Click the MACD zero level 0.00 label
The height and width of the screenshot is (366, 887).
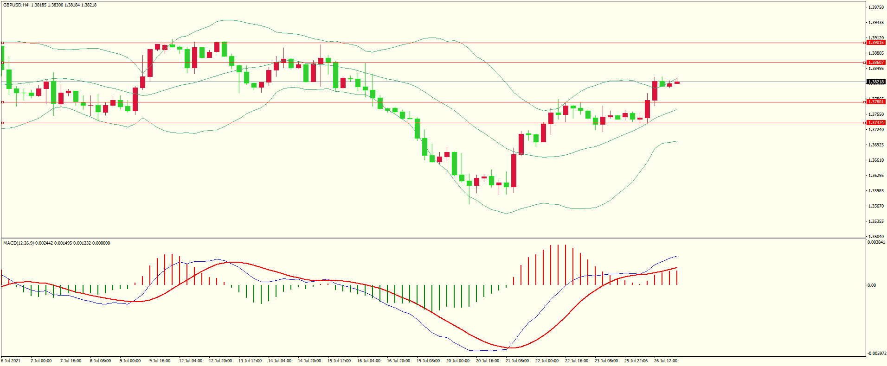pyautogui.click(x=872, y=285)
